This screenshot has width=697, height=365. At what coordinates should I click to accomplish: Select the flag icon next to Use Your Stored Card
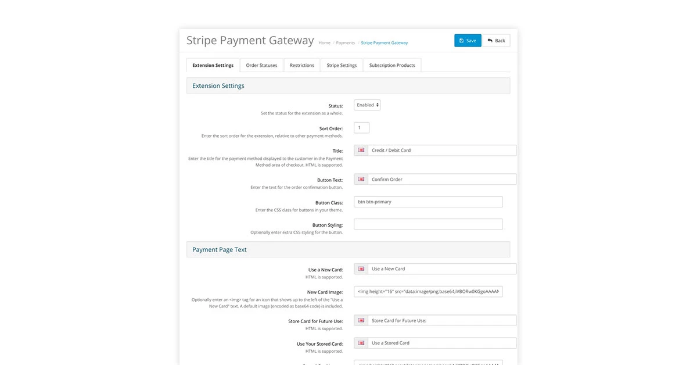pyautogui.click(x=360, y=342)
